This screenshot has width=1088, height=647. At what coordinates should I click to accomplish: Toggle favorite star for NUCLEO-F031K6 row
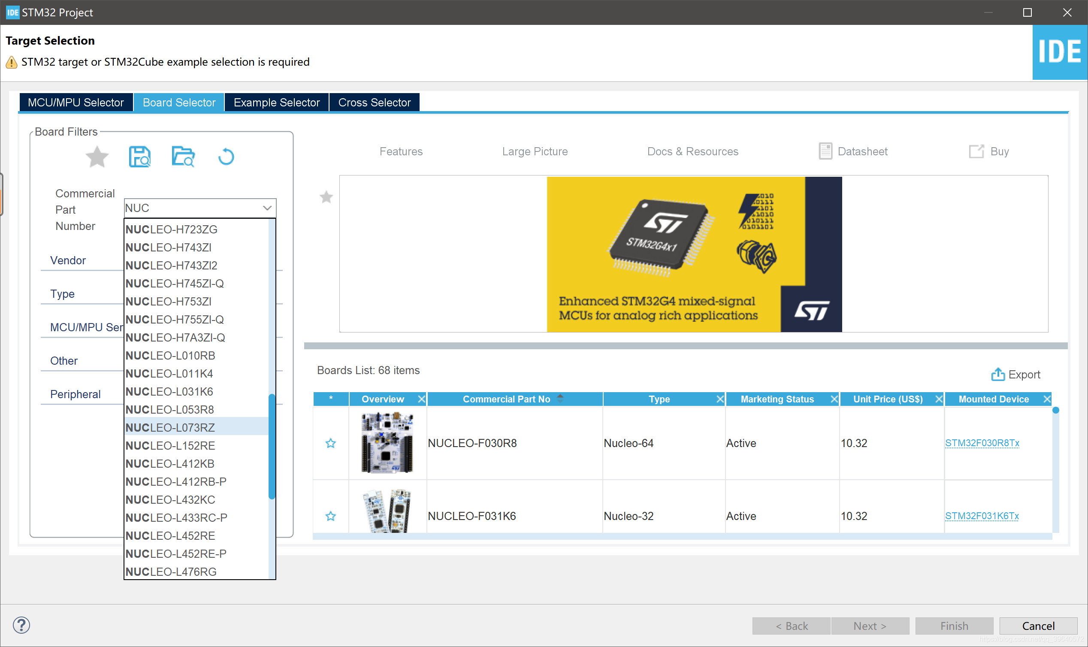point(330,516)
